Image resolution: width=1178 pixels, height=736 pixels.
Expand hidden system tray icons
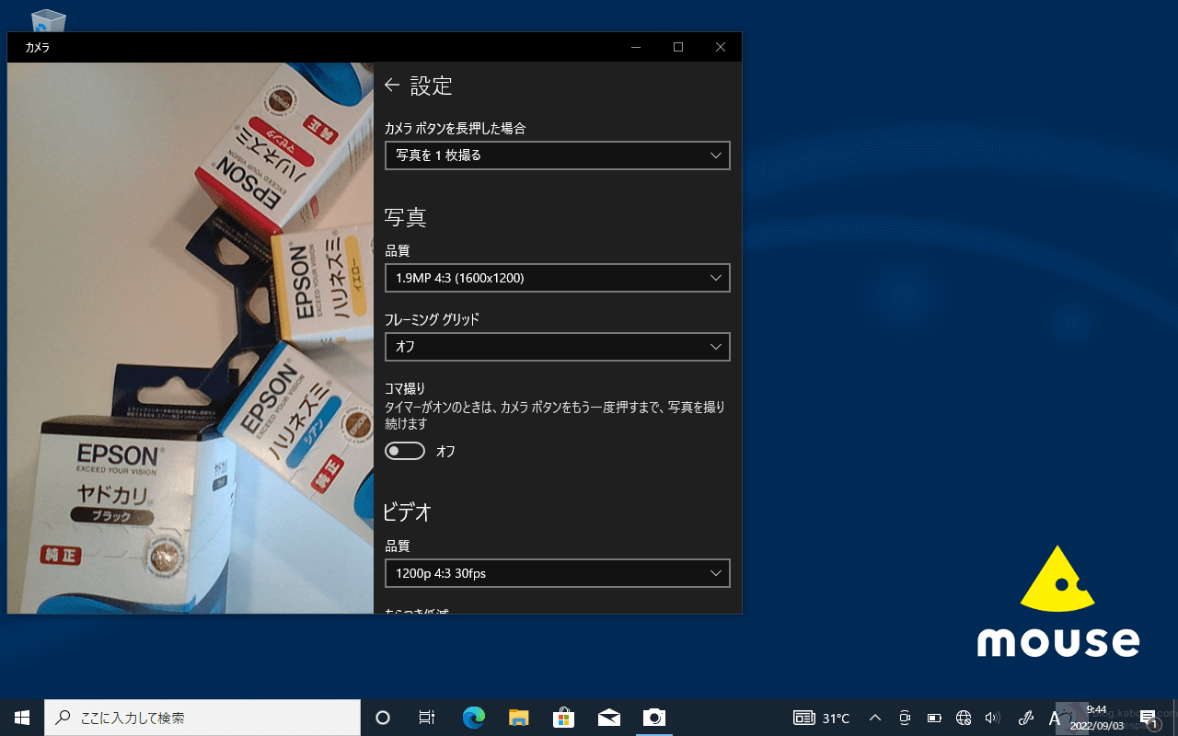pos(874,718)
